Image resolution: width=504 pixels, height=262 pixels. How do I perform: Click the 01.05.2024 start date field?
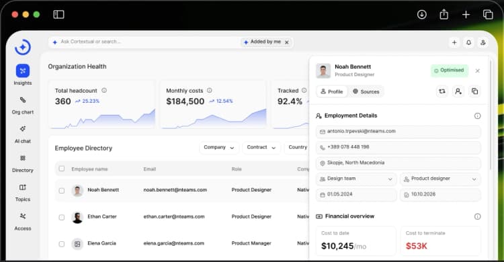pyautogui.click(x=355, y=195)
